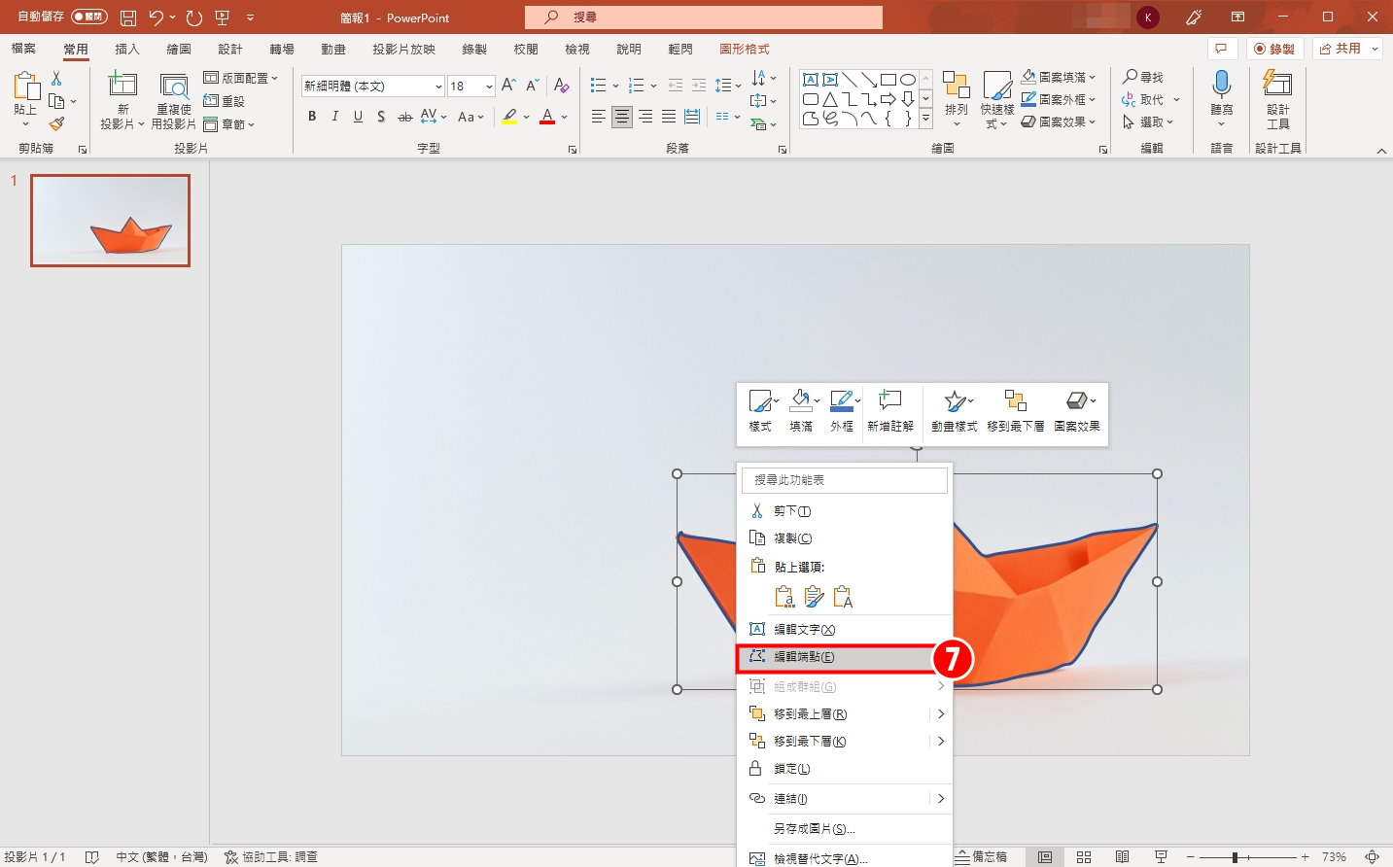Click the Select button in editing group
Image resolution: width=1393 pixels, height=867 pixels.
coord(1148,121)
